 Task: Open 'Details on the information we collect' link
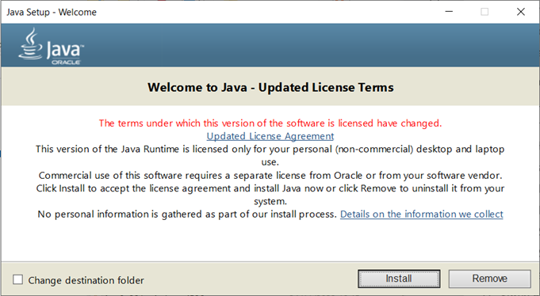(x=422, y=214)
